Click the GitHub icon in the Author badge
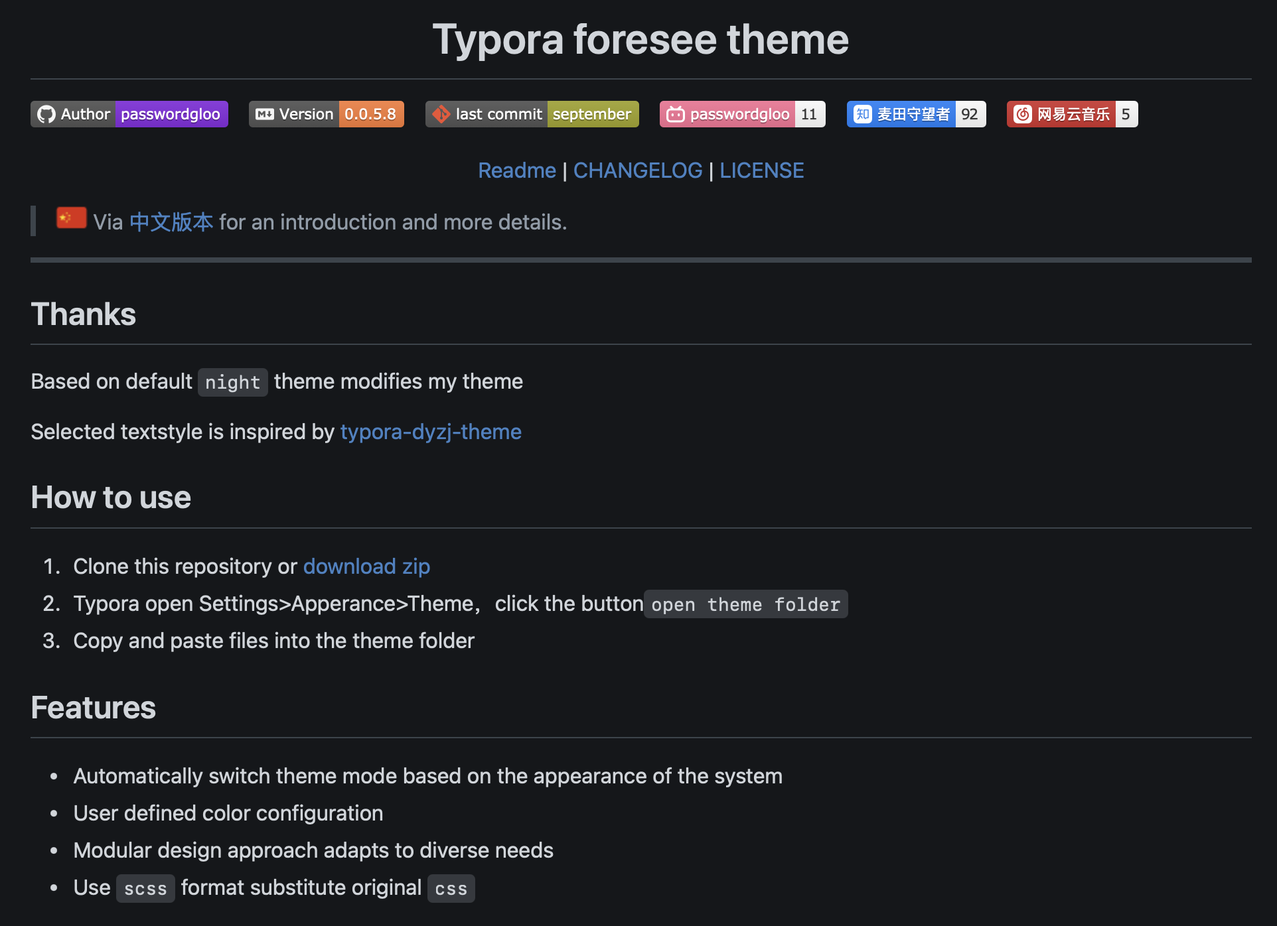 [x=46, y=114]
